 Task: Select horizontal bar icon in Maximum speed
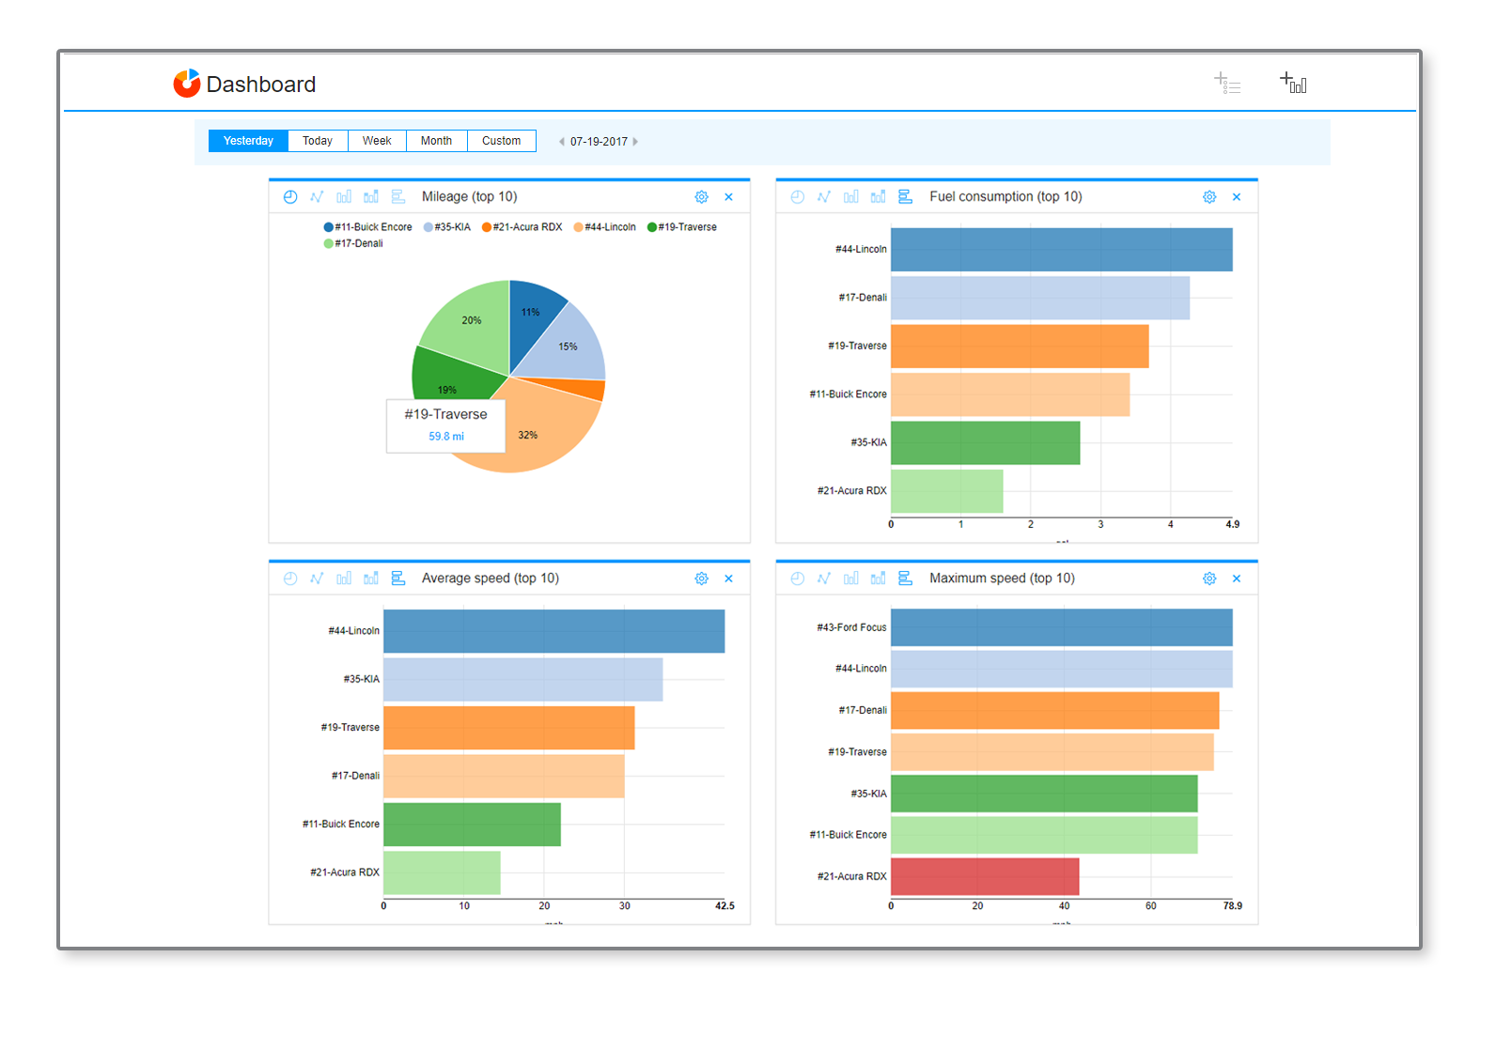[906, 579]
